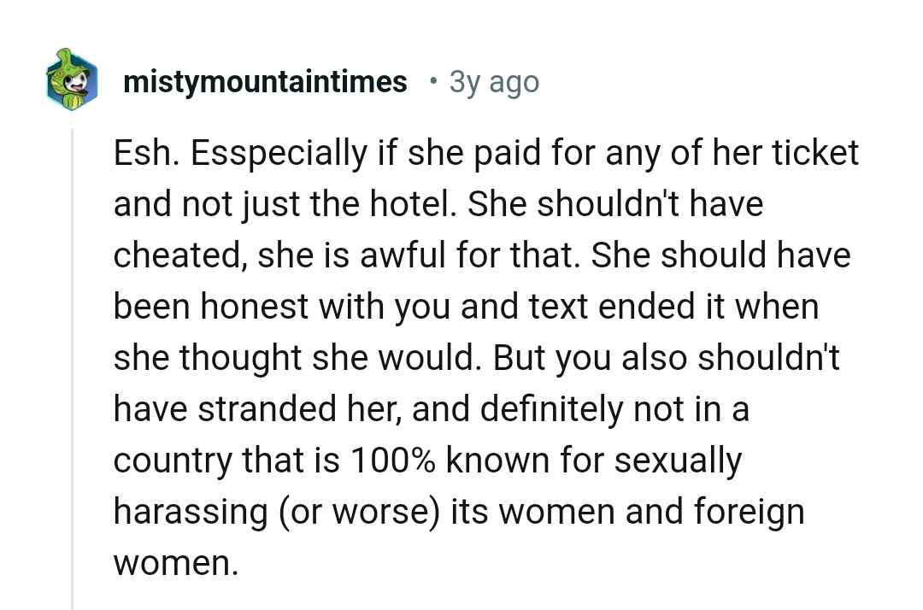Viewport: 923px width, 610px height.
Task: Click the word "cheated" in the comment
Action: tap(175, 256)
